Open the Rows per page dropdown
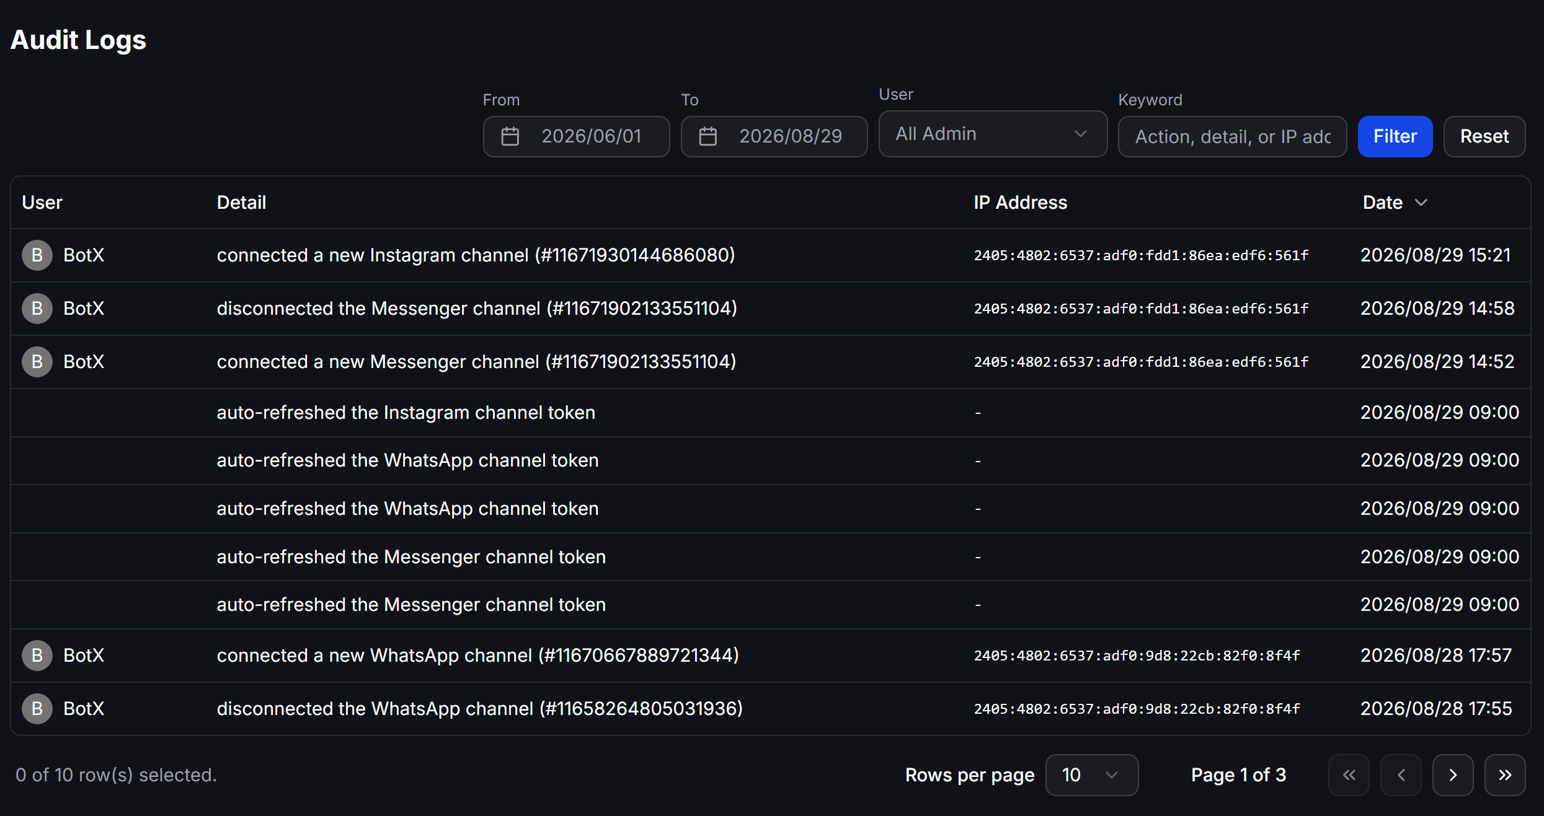1544x816 pixels. click(x=1091, y=774)
